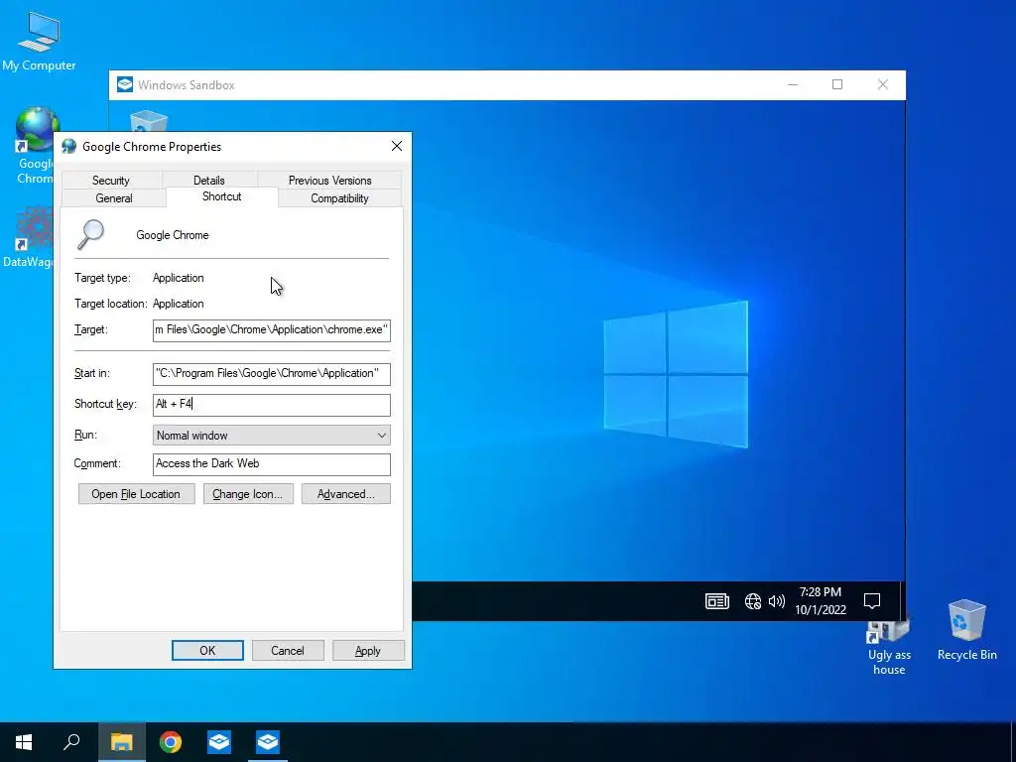1016x762 pixels.
Task: Click the 'Target type:' label
Action: coord(102,278)
